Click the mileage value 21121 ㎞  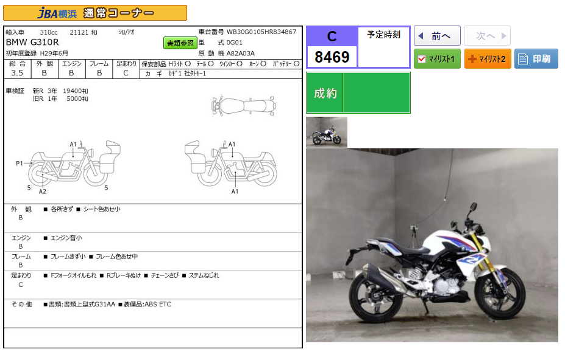[84, 32]
